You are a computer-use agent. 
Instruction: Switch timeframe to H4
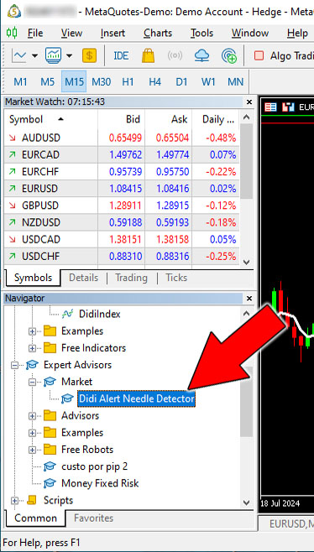pyautogui.click(x=154, y=82)
